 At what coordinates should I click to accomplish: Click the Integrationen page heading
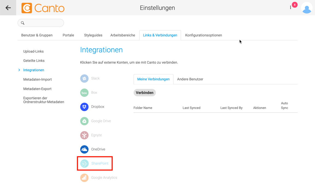coord(101,50)
